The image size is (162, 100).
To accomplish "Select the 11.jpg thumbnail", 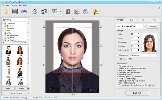I will [x=20, y=62].
